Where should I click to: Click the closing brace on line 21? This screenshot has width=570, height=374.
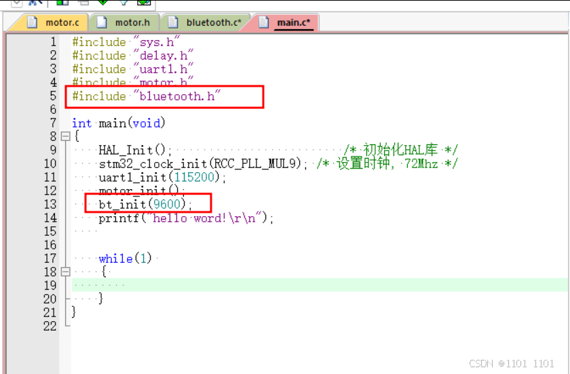[x=74, y=312]
